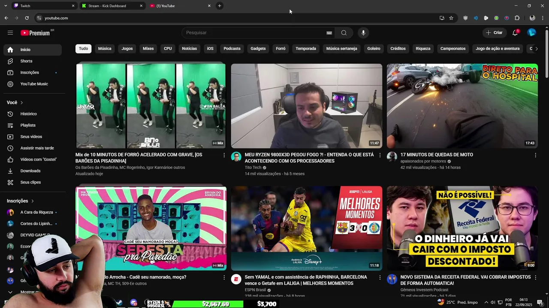
Task: Activate voice search microphone
Action: point(363,33)
